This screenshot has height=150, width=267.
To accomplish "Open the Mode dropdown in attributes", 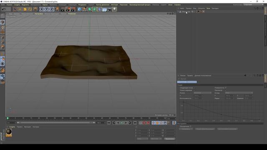I will click(x=202, y=93).
